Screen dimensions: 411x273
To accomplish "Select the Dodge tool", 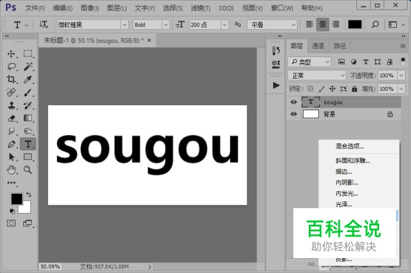I will pyautogui.click(x=28, y=131).
